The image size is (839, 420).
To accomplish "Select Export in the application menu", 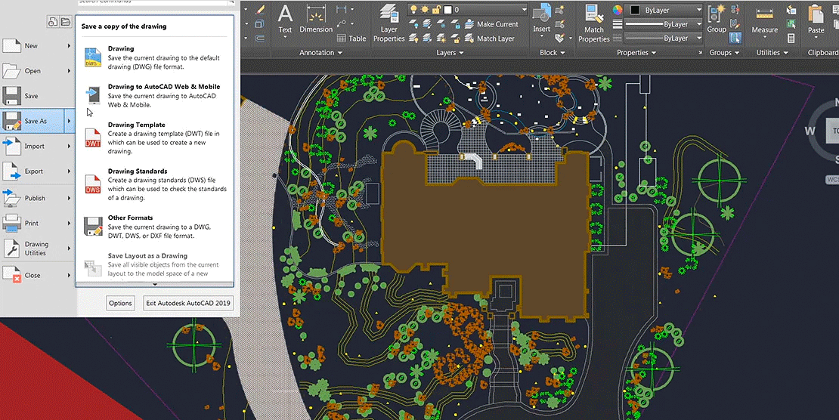I will click(x=34, y=171).
